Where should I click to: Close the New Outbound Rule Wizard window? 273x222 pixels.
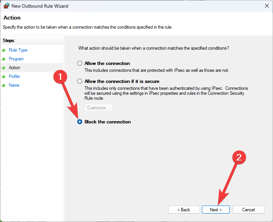point(266,6)
